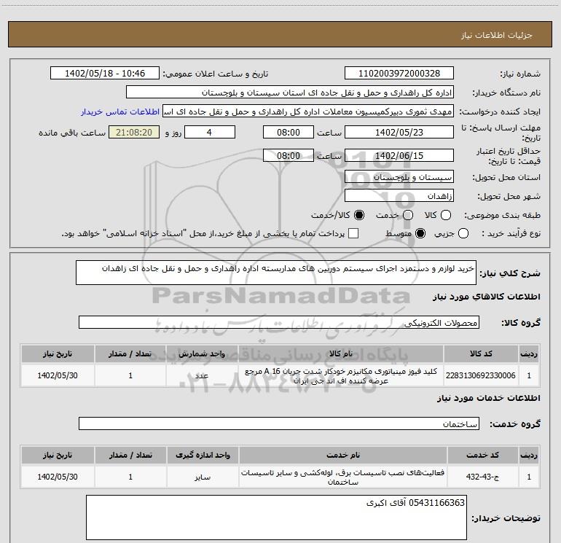
Task: Click the date 1402/05/30 in services table
Action: [x=58, y=477]
